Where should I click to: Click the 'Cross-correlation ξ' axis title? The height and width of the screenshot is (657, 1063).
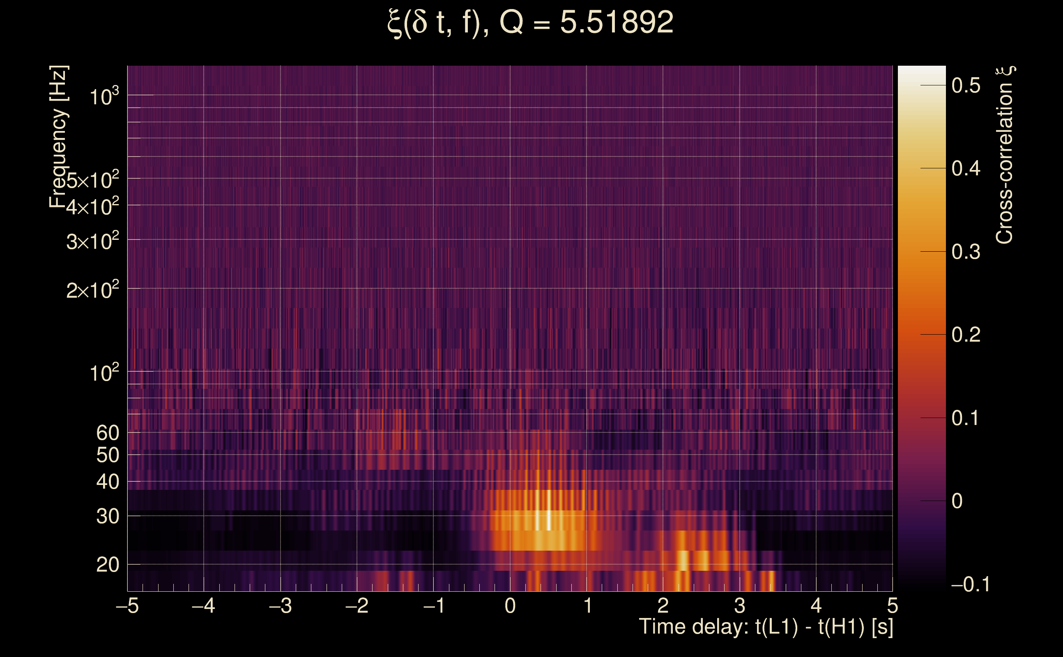(1004, 155)
